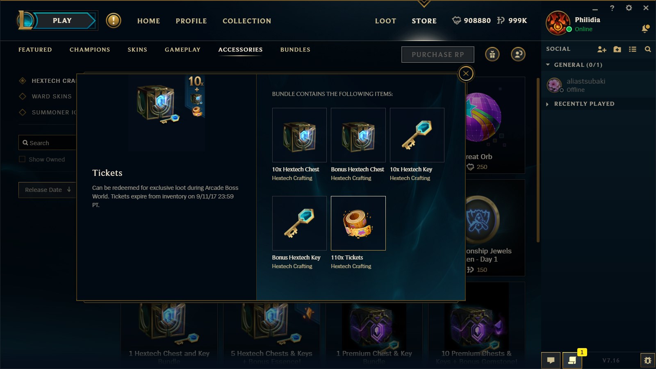Viewport: 656px width, 369px height.
Task: Close the bundle details popup
Action: click(466, 74)
